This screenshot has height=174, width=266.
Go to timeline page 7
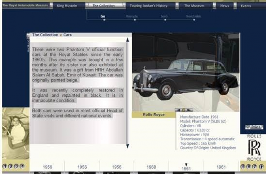click(x=254, y=166)
